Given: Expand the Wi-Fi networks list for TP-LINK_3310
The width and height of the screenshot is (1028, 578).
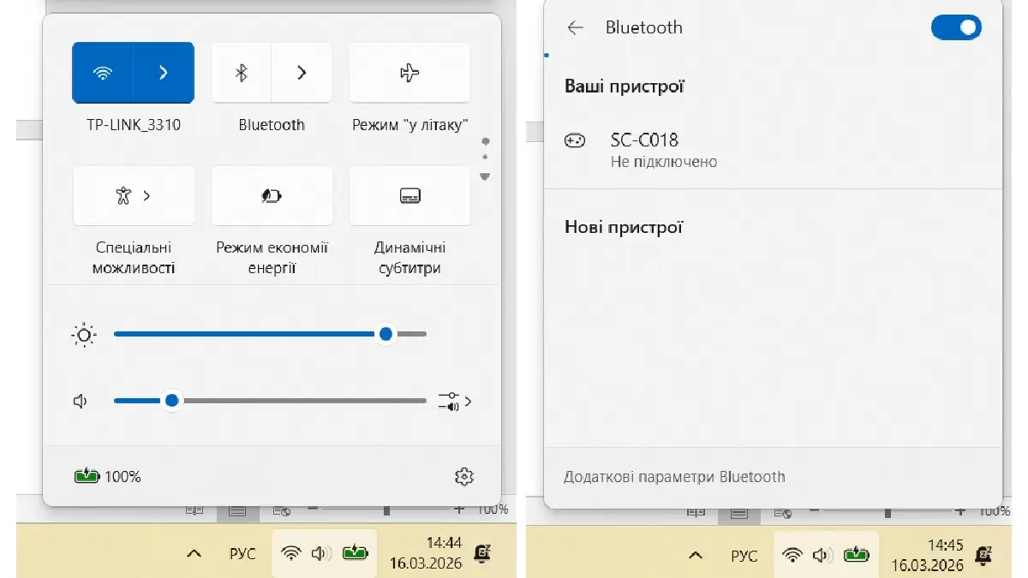Looking at the screenshot, I should pos(164,73).
